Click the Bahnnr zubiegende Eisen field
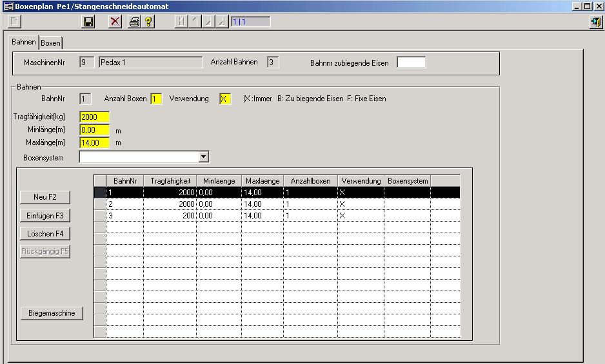The width and height of the screenshot is (605, 364). point(411,62)
